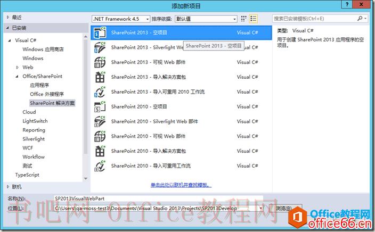This screenshot has width=375, height=232.
Task: Select the LightSwitch tree item
Action: tap(35, 121)
